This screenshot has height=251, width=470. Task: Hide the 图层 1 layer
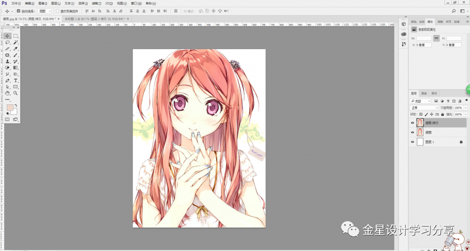413,141
